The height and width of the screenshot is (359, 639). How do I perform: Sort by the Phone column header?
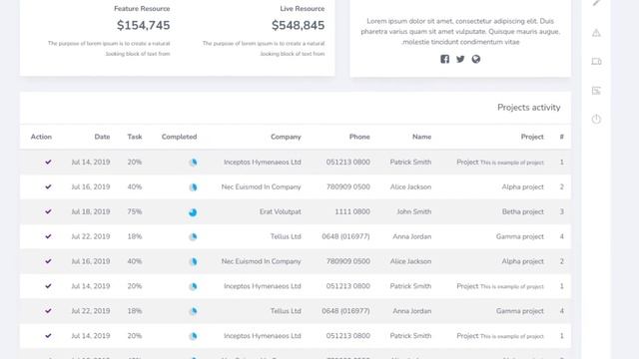coord(359,137)
